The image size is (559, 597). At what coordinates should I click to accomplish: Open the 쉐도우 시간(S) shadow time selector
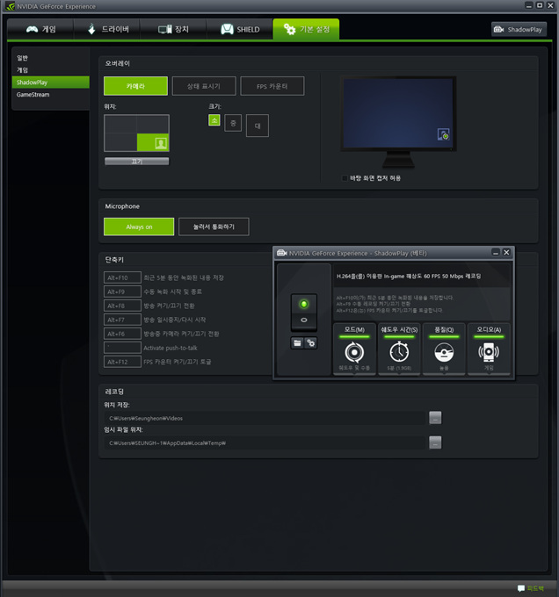tap(400, 349)
